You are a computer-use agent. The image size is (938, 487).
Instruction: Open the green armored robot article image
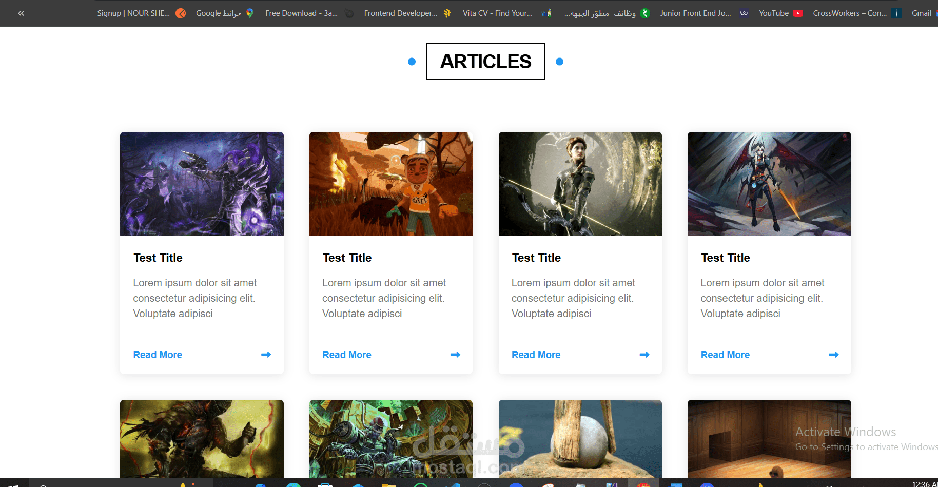391,439
